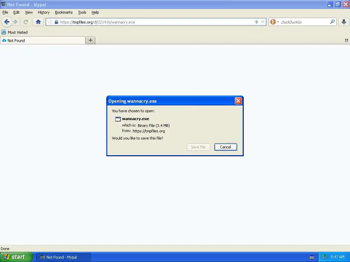Open a new tab with plus button
The height and width of the screenshot is (262, 350).
[x=90, y=40]
